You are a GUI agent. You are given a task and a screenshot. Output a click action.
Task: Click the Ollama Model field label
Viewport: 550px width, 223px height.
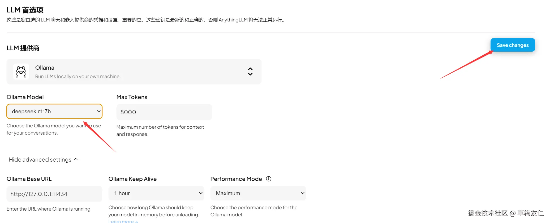click(25, 97)
